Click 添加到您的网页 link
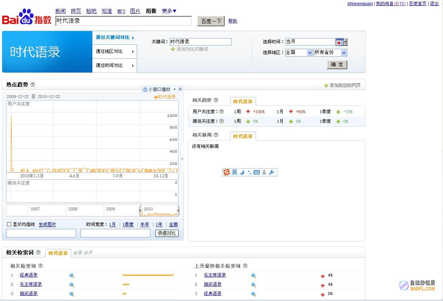 343,85
